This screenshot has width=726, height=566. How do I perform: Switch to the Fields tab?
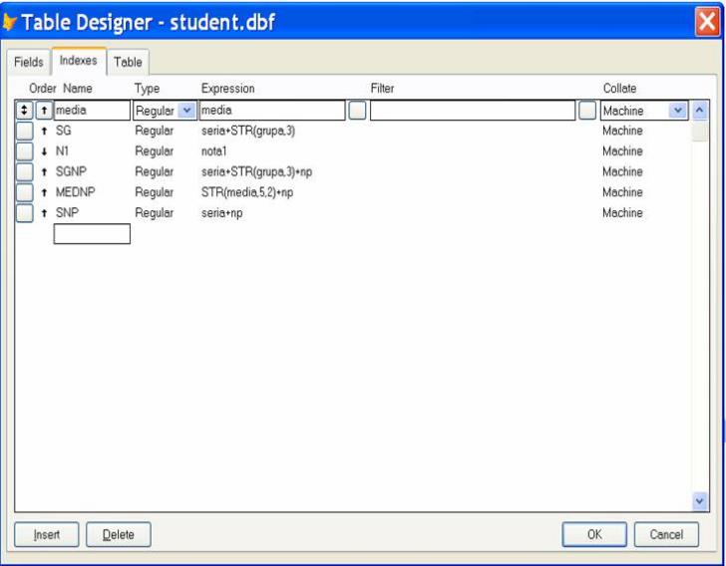coord(27,62)
